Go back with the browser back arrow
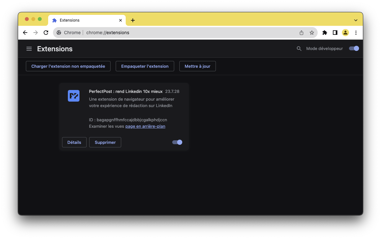The image size is (381, 239). point(25,33)
